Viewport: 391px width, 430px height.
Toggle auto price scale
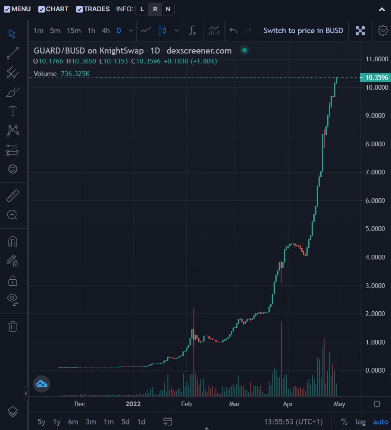(381, 421)
